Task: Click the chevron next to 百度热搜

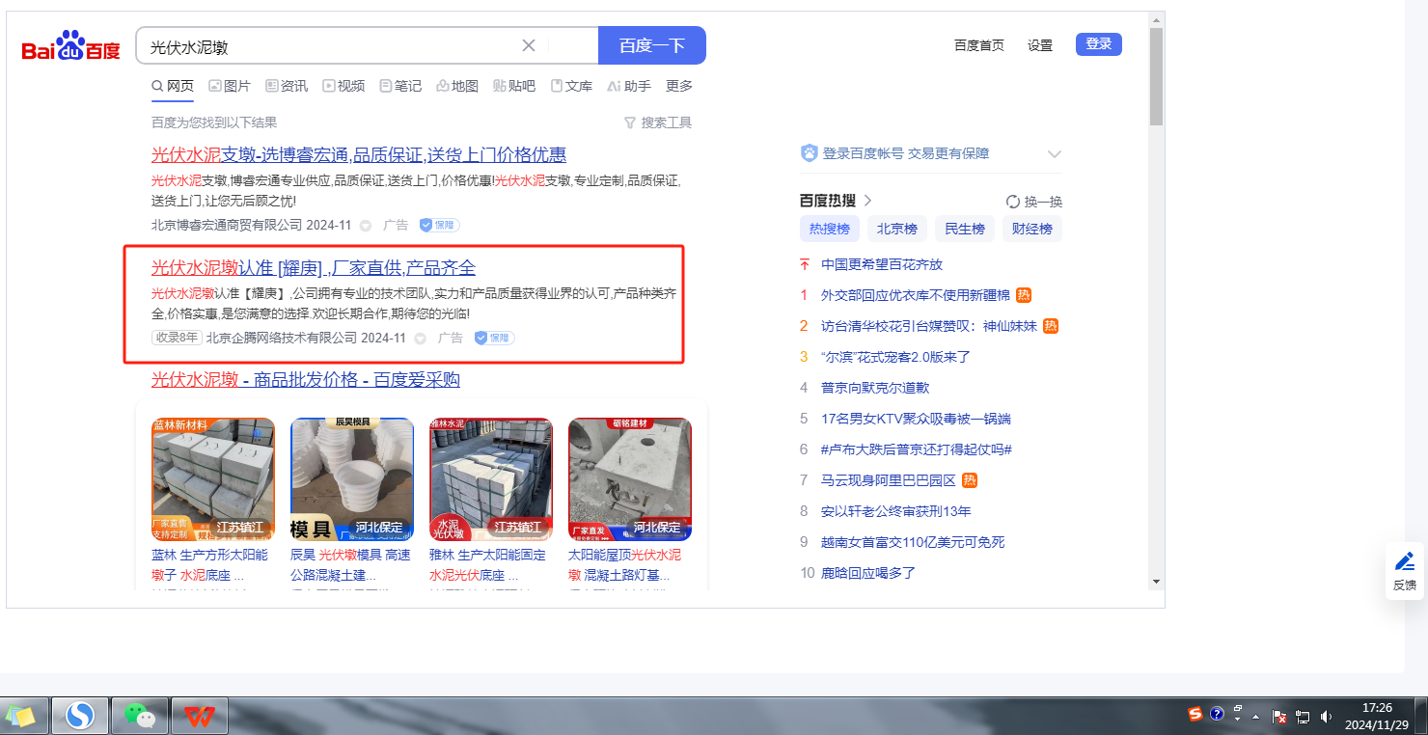Action: pyautogui.click(x=867, y=201)
